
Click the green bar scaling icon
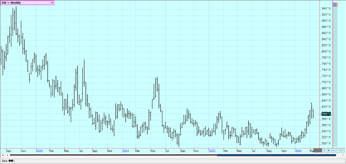[x=338, y=150]
